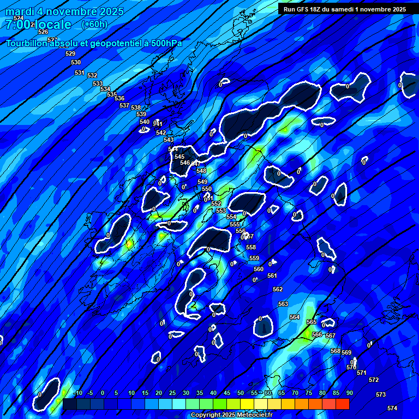Select the 562 contour value label
The height and width of the screenshot is (419, 419).
[x=278, y=290]
